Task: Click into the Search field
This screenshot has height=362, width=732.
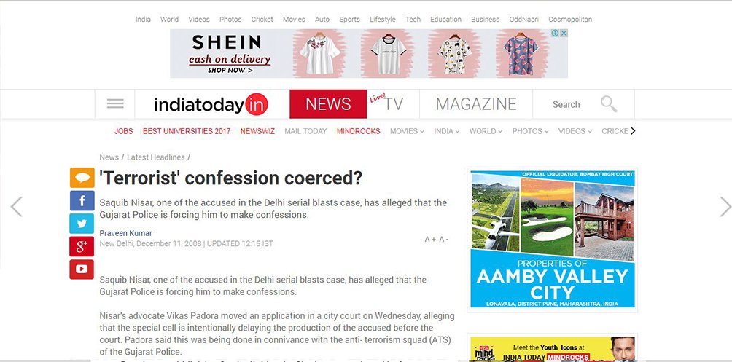Action: pyautogui.click(x=566, y=104)
